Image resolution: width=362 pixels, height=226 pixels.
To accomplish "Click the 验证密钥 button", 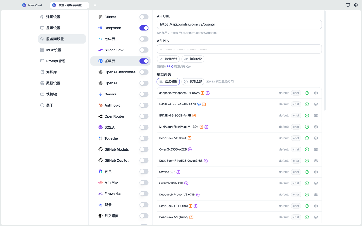I will 168,59.
